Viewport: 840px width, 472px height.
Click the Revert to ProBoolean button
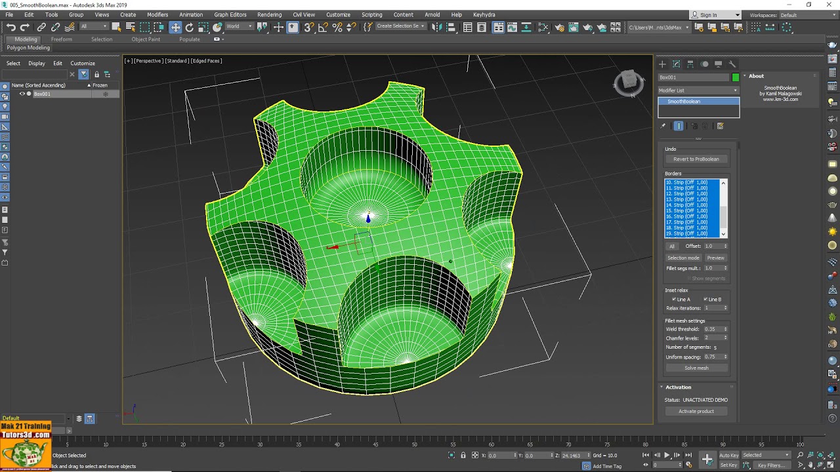pos(696,159)
